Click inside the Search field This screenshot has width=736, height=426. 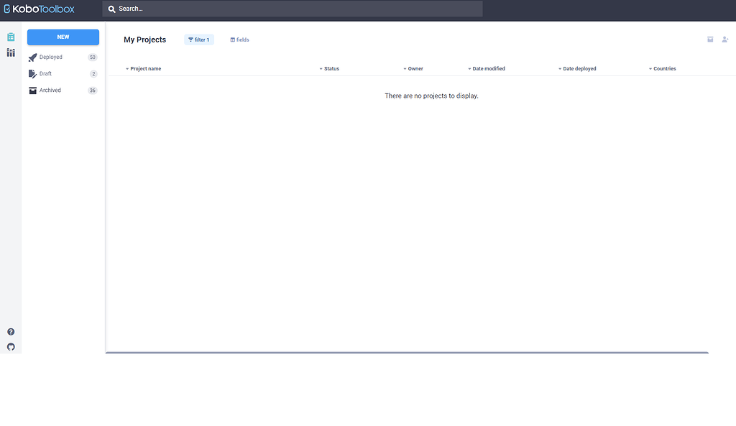click(x=287, y=8)
